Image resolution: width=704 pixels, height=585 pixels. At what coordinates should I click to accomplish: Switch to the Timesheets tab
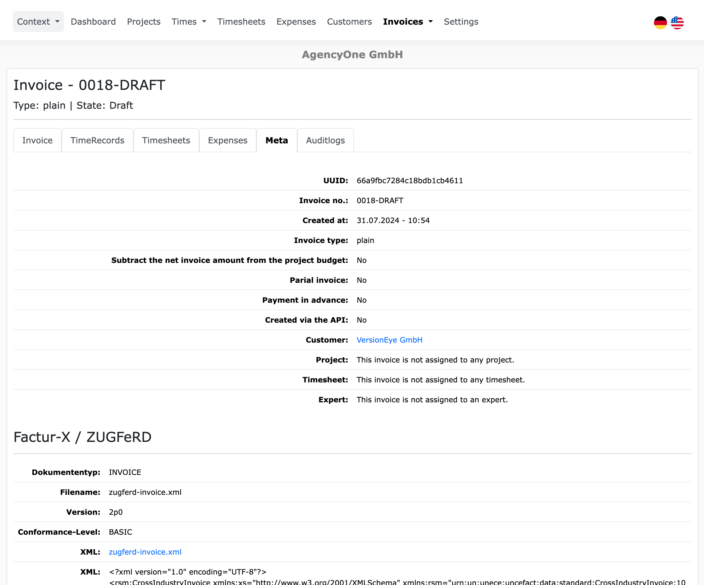(x=166, y=140)
